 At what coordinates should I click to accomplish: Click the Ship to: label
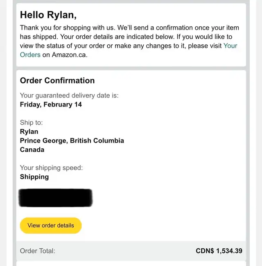(x=32, y=123)
